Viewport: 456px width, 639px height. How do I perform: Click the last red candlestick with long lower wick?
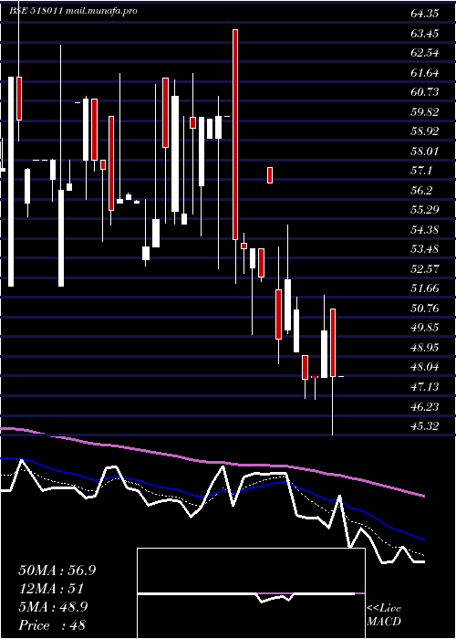[x=333, y=342]
